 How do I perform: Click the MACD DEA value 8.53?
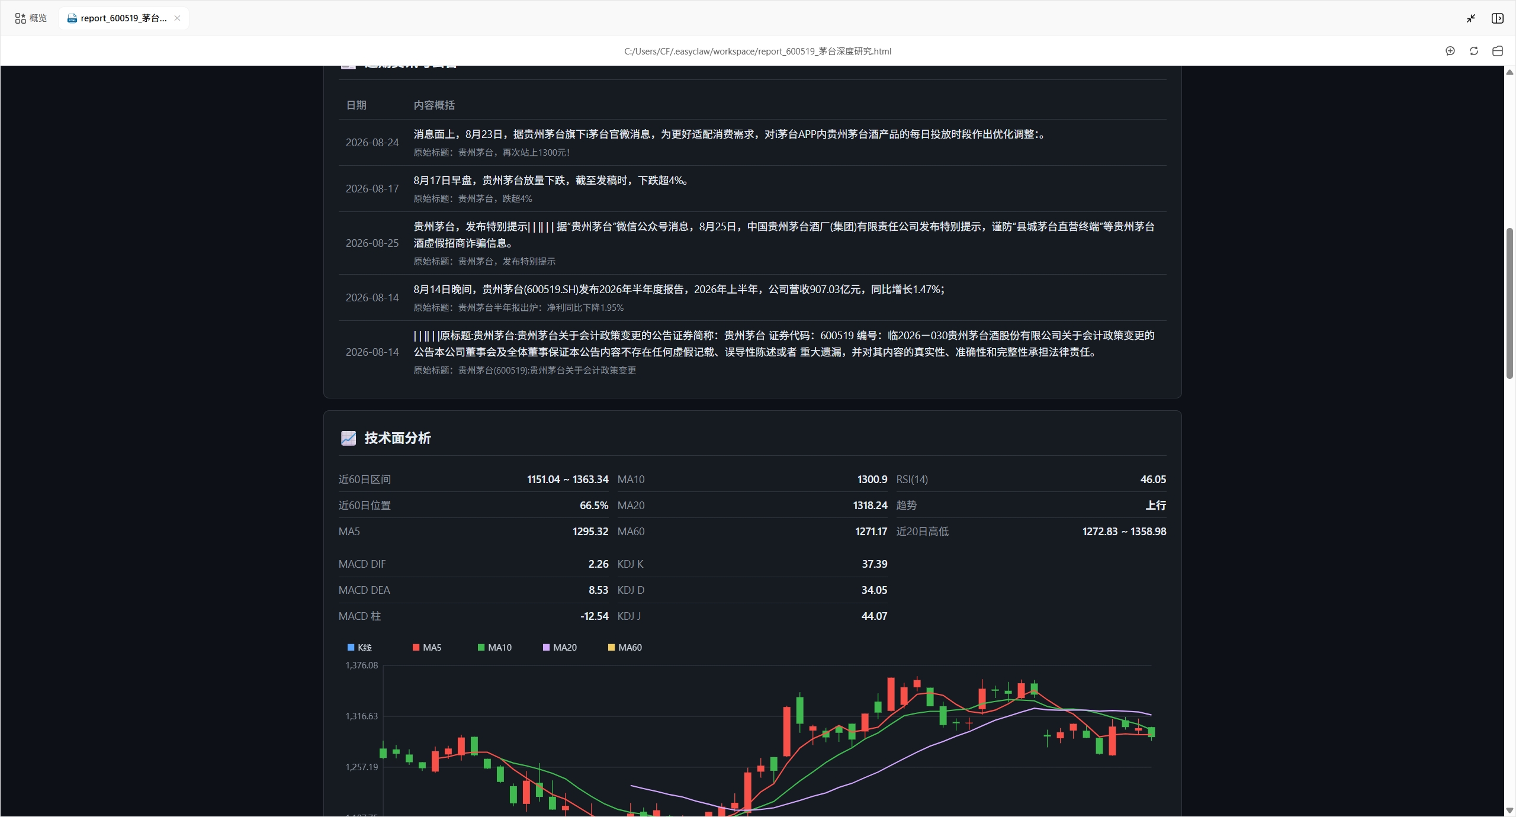pos(598,590)
